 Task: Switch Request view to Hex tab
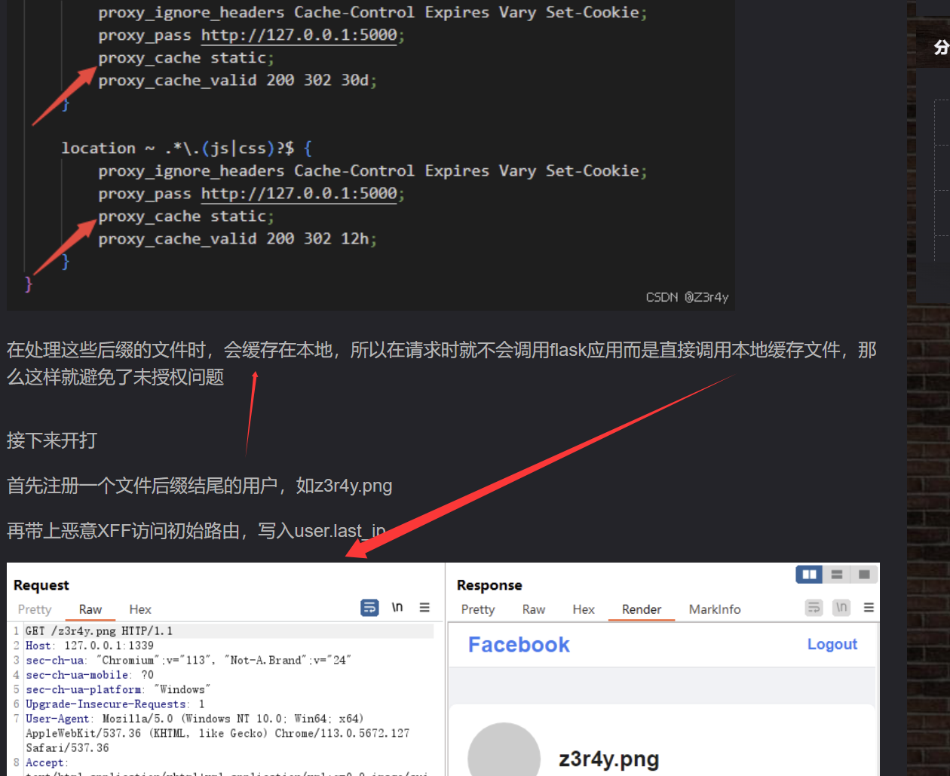pyautogui.click(x=140, y=609)
